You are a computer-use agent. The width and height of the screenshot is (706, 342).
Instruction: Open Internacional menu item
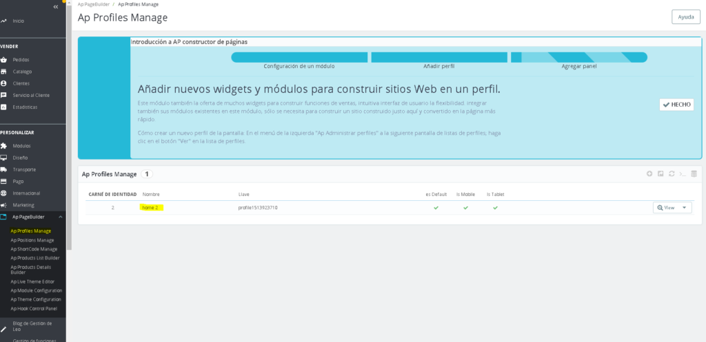point(27,193)
